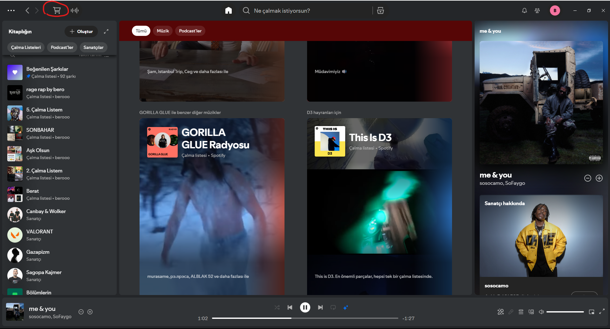Open the Browse icon beside the search bar

point(380,10)
